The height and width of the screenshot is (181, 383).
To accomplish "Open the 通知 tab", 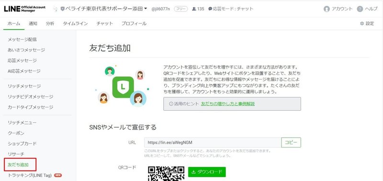I will 33,23.
